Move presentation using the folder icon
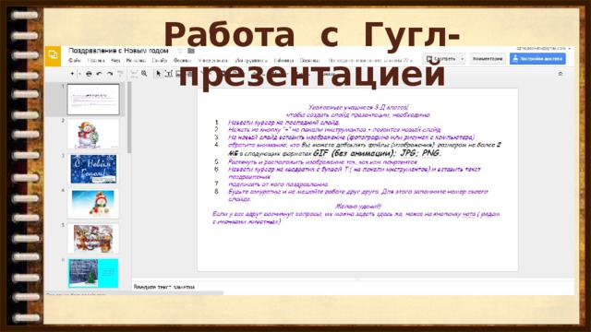This screenshot has height=332, width=591. (x=191, y=51)
